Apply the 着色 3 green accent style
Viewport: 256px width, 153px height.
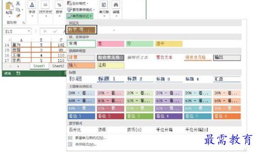[140, 116]
